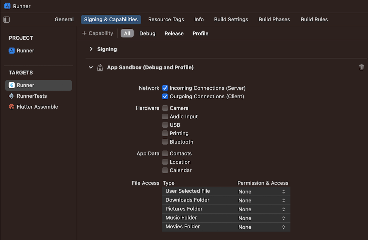Click the User Selected File row label
Screen dimensions: 368x240
(x=188, y=191)
